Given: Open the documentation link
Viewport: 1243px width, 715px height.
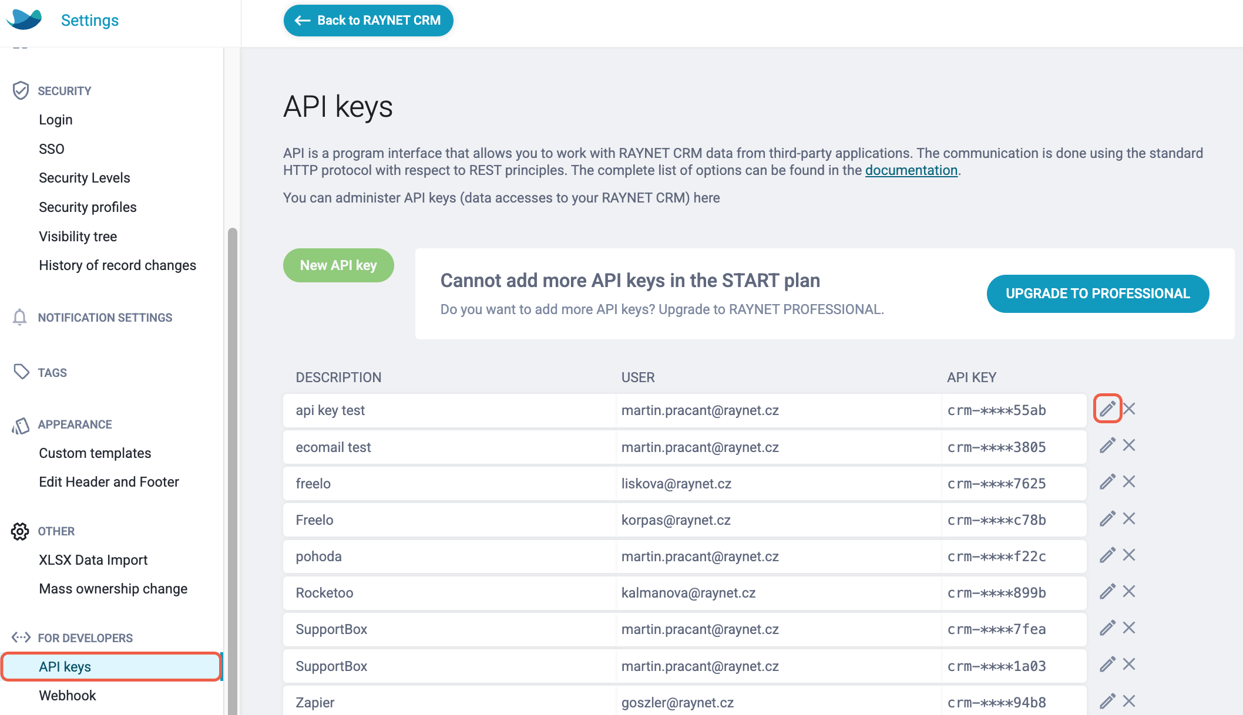Looking at the screenshot, I should click(911, 170).
